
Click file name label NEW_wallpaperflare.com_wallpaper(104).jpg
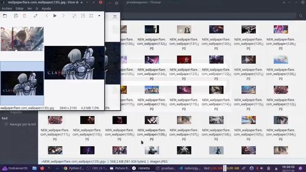point(281,135)
